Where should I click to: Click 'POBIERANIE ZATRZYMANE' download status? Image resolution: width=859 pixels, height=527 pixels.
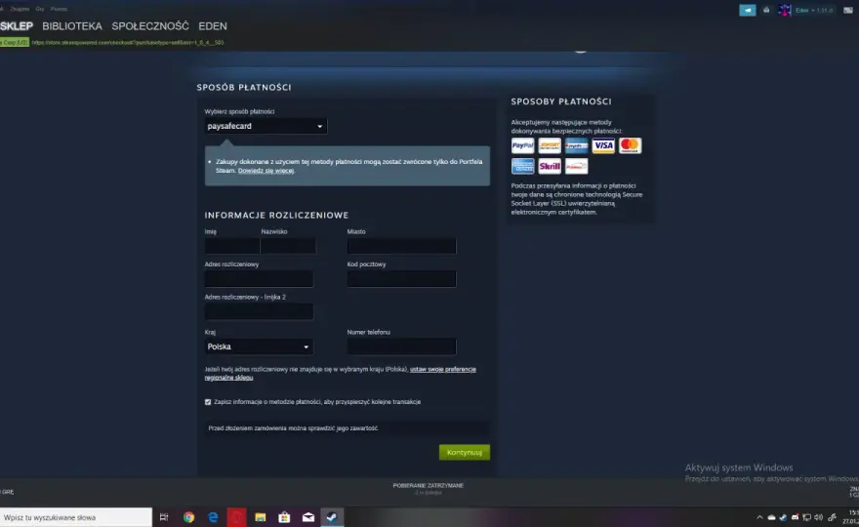(x=428, y=485)
